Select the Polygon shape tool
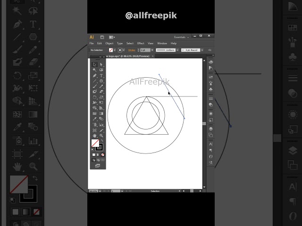This screenshot has height=226, width=302. tap(101, 81)
